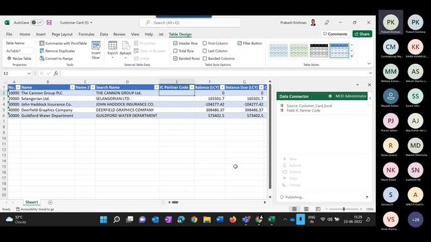Enable the First Column checkbox
The height and width of the screenshot is (242, 431).
[205, 43]
